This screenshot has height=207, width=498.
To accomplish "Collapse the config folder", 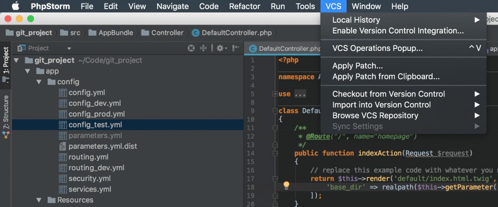I will click(x=39, y=82).
